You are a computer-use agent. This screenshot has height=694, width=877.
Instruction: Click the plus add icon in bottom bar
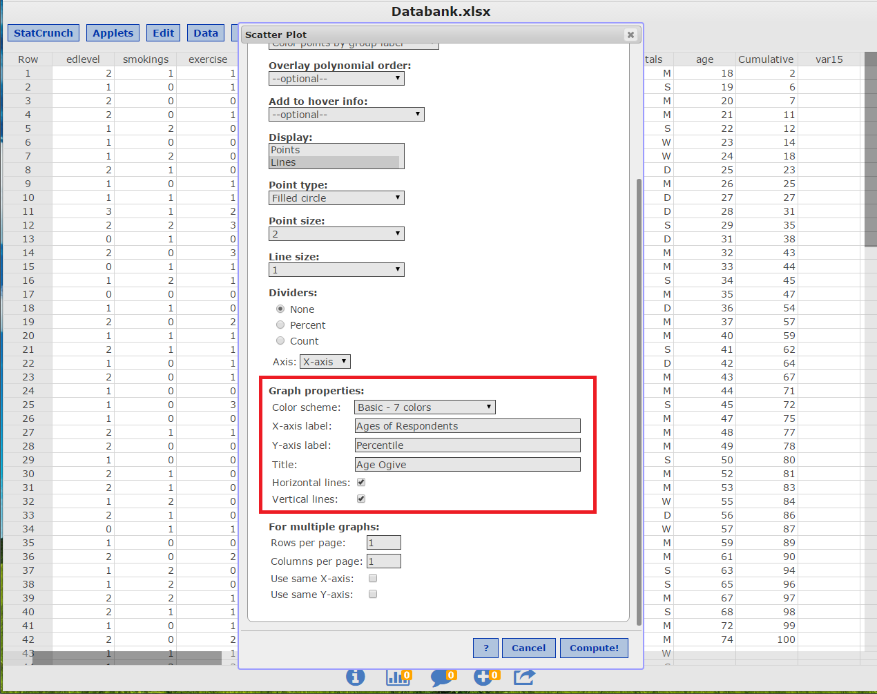click(x=486, y=677)
